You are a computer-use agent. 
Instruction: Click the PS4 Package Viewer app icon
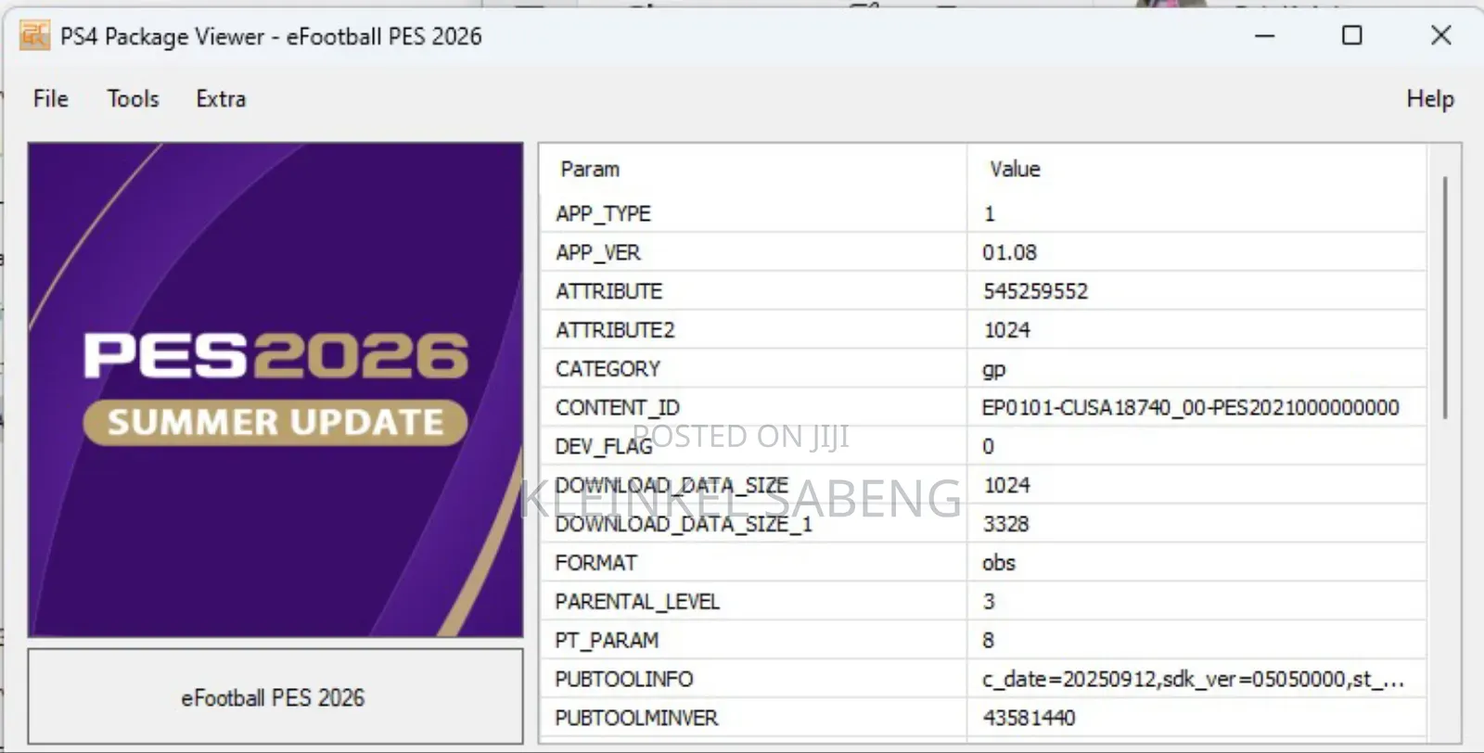pyautogui.click(x=34, y=35)
